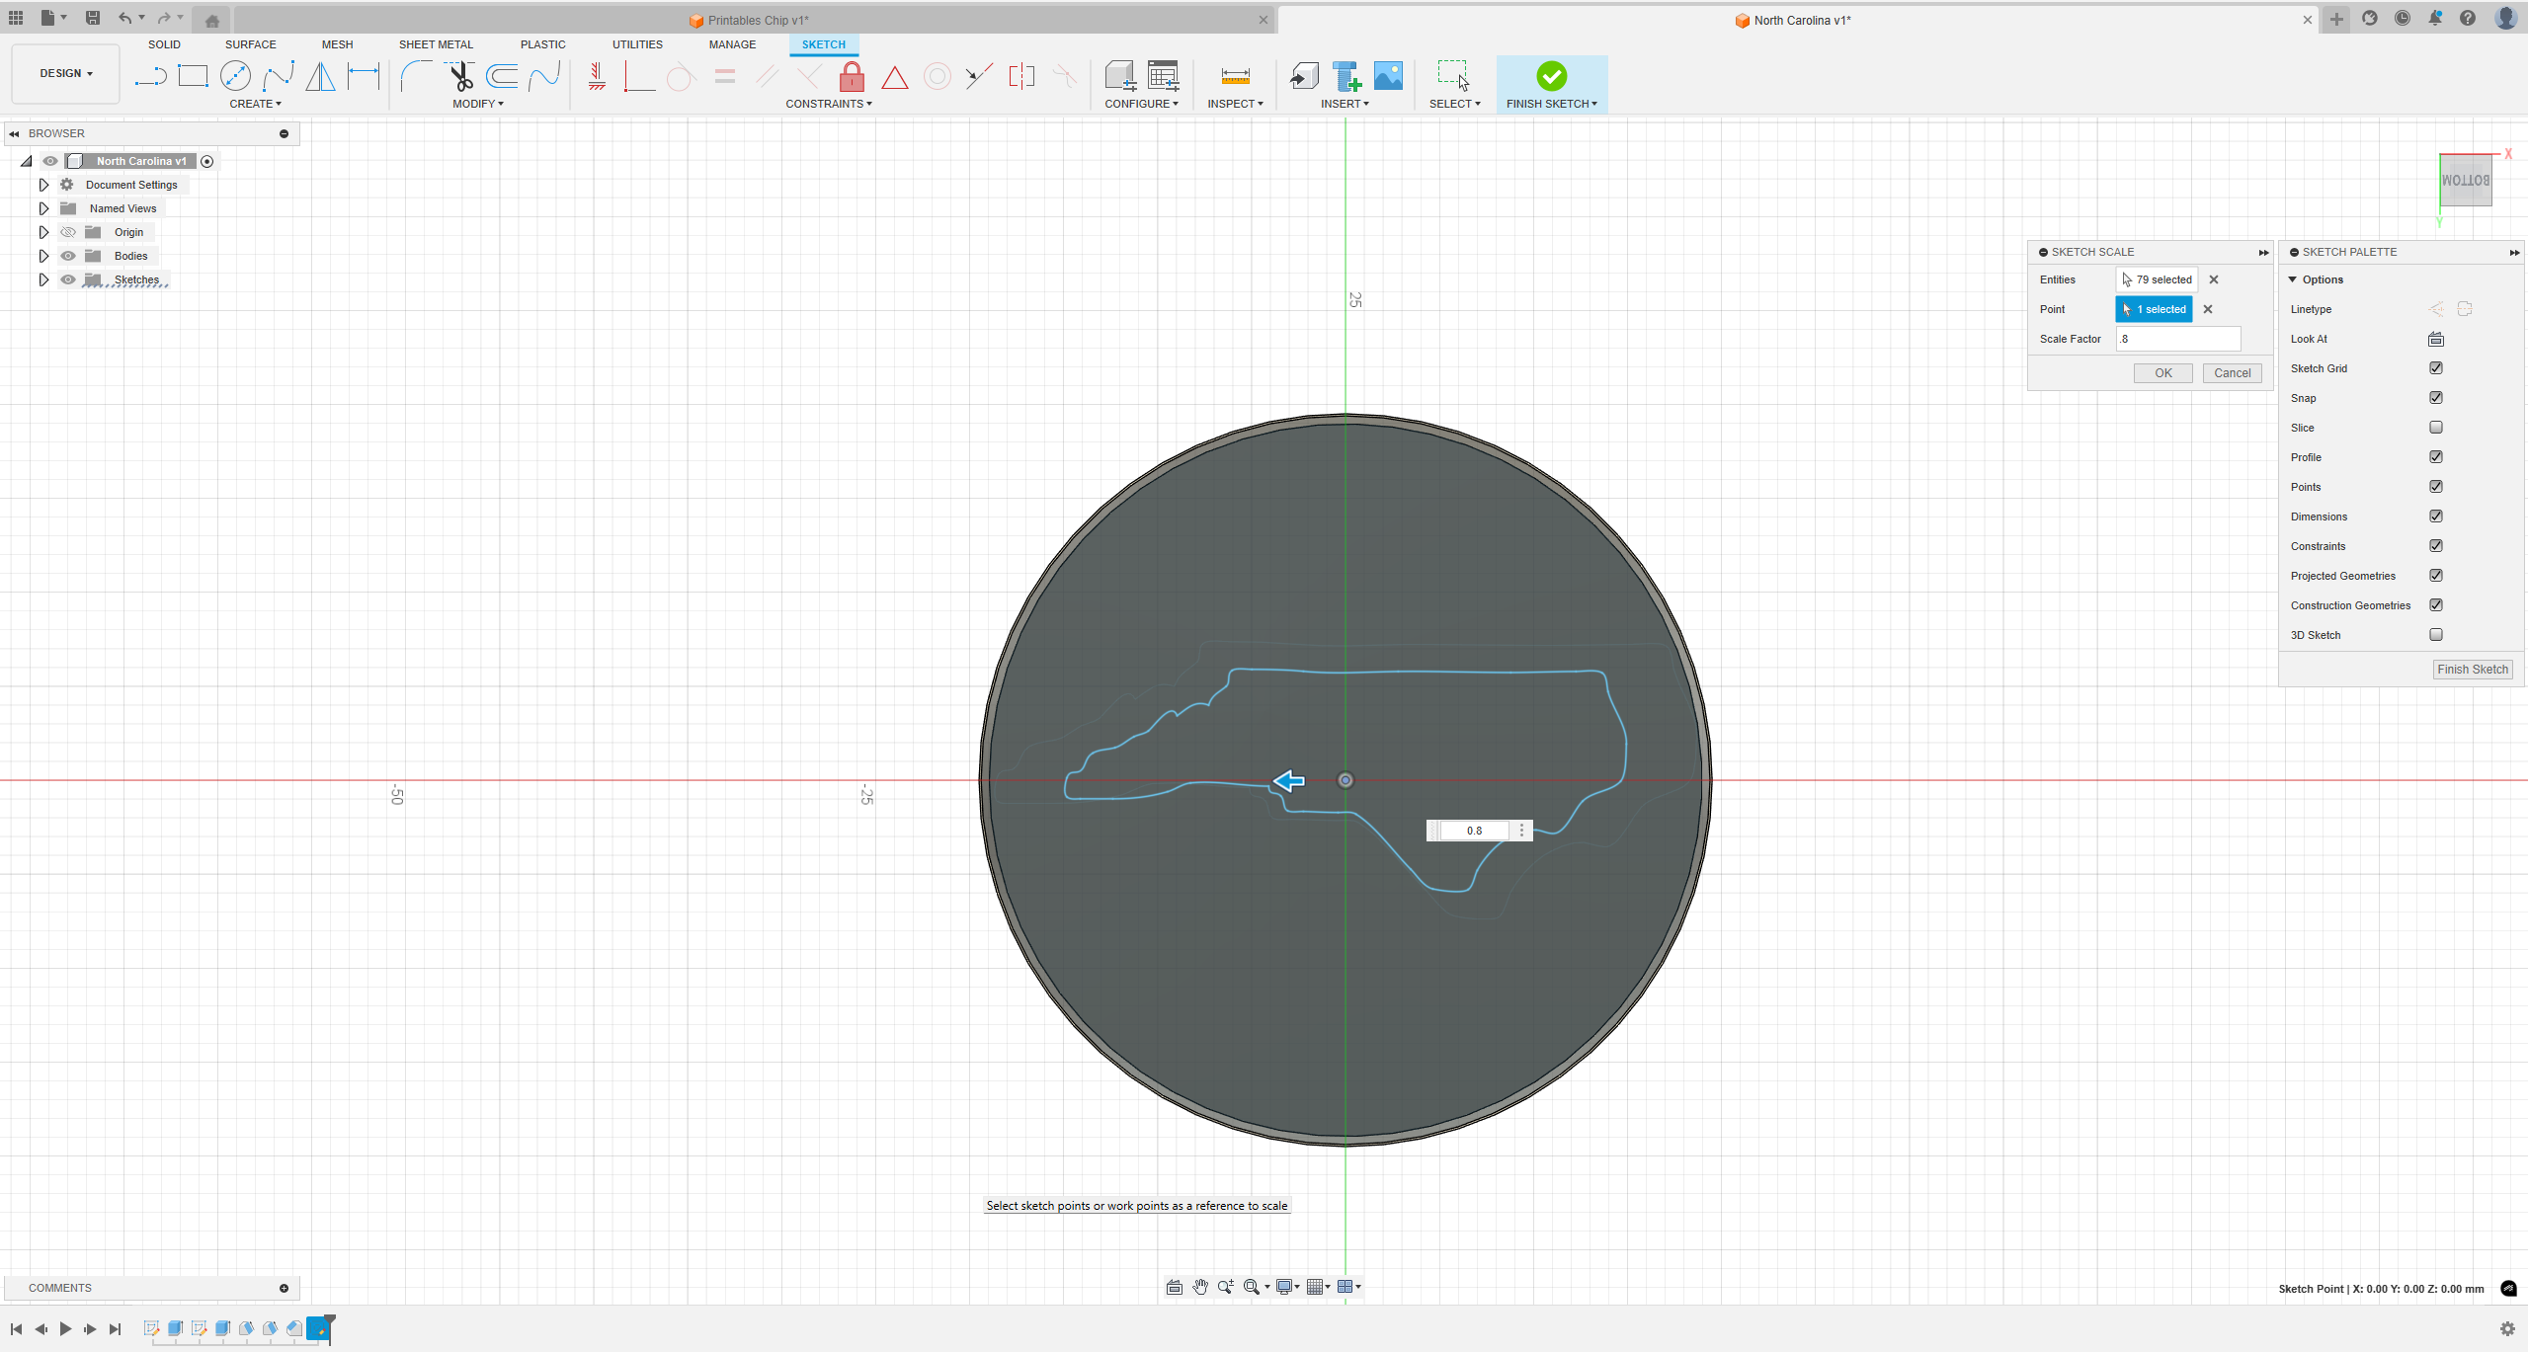
Task: Expand the Sketches tree item in browser
Action: (41, 279)
